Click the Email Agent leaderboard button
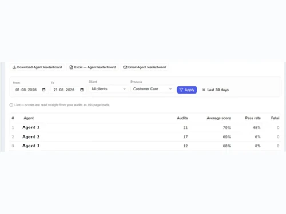This screenshot has height=214, width=286. (x=145, y=67)
